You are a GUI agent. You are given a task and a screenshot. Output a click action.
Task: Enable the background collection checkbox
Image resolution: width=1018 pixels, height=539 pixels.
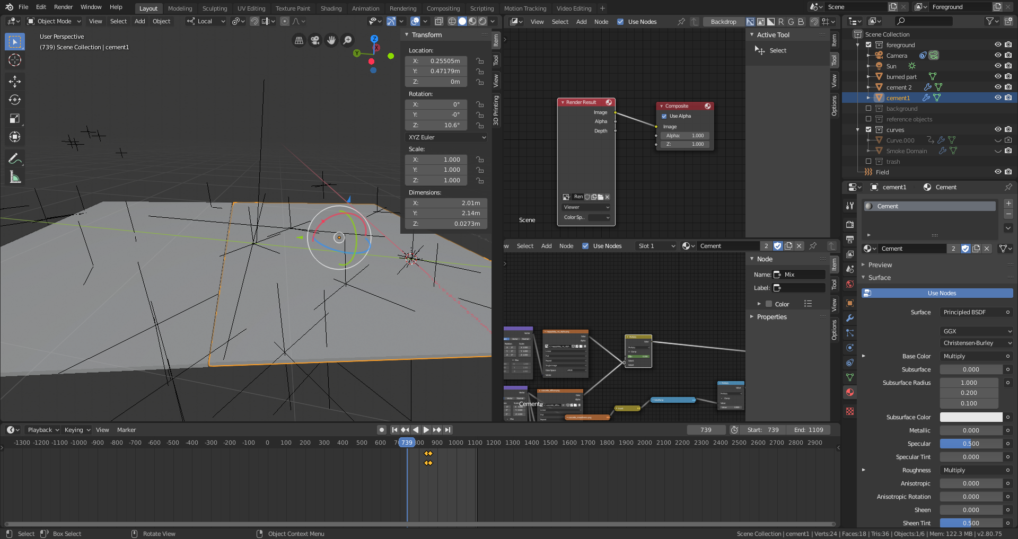point(868,108)
